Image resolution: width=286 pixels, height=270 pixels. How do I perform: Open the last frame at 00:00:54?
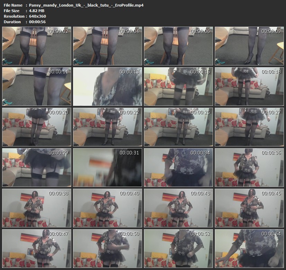click(249, 248)
